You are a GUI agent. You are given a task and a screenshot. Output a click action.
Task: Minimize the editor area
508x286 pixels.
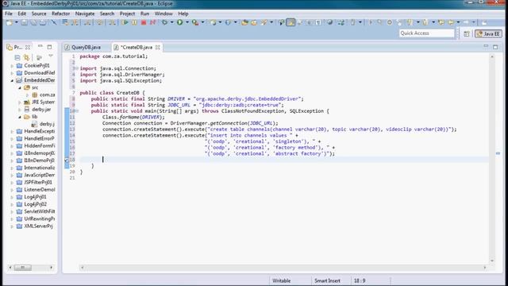486,47
